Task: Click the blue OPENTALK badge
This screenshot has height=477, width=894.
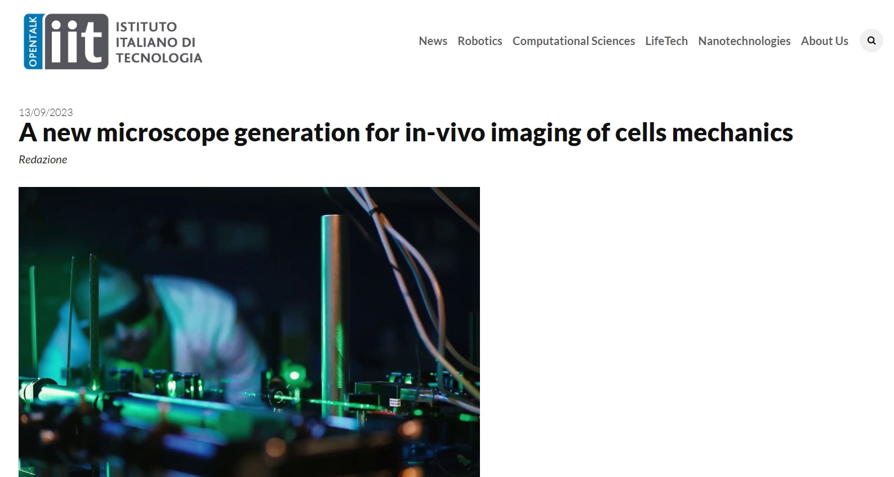Action: (33, 42)
